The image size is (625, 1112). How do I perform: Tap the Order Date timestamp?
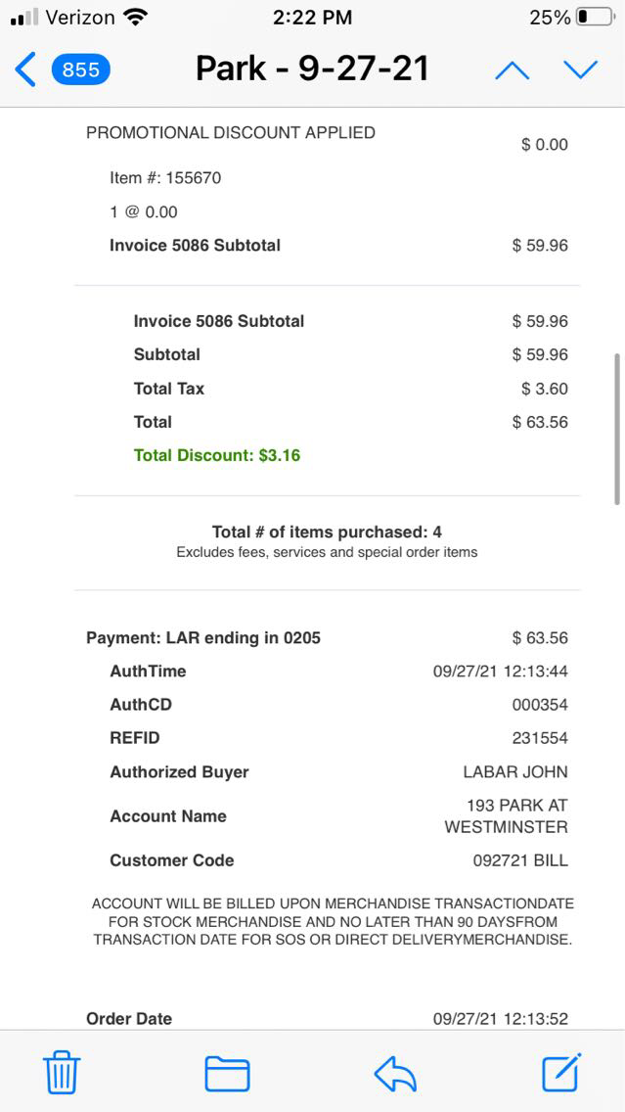click(x=500, y=1019)
